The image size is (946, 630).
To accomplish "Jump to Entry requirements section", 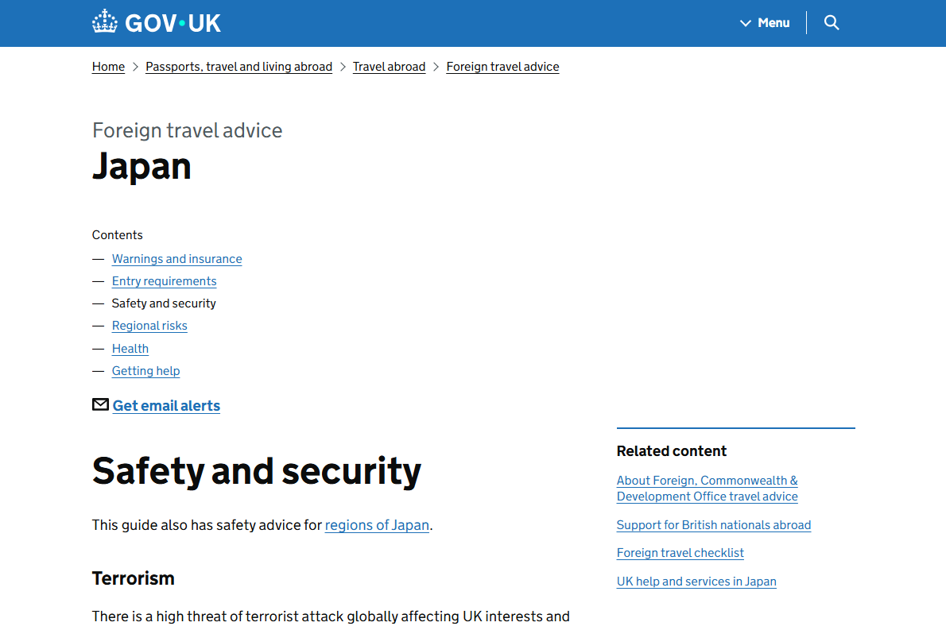I will point(164,281).
